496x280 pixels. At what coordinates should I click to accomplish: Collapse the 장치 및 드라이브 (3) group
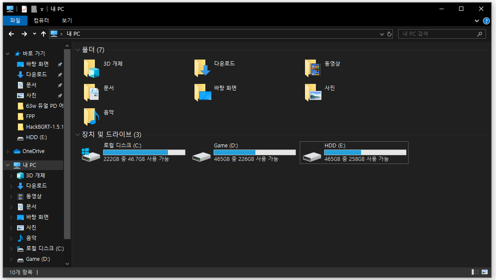pyautogui.click(x=77, y=134)
